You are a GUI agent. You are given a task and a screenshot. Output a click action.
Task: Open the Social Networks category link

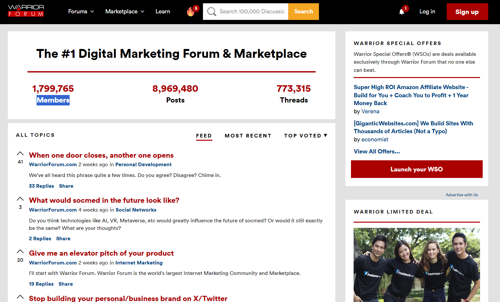(136, 210)
